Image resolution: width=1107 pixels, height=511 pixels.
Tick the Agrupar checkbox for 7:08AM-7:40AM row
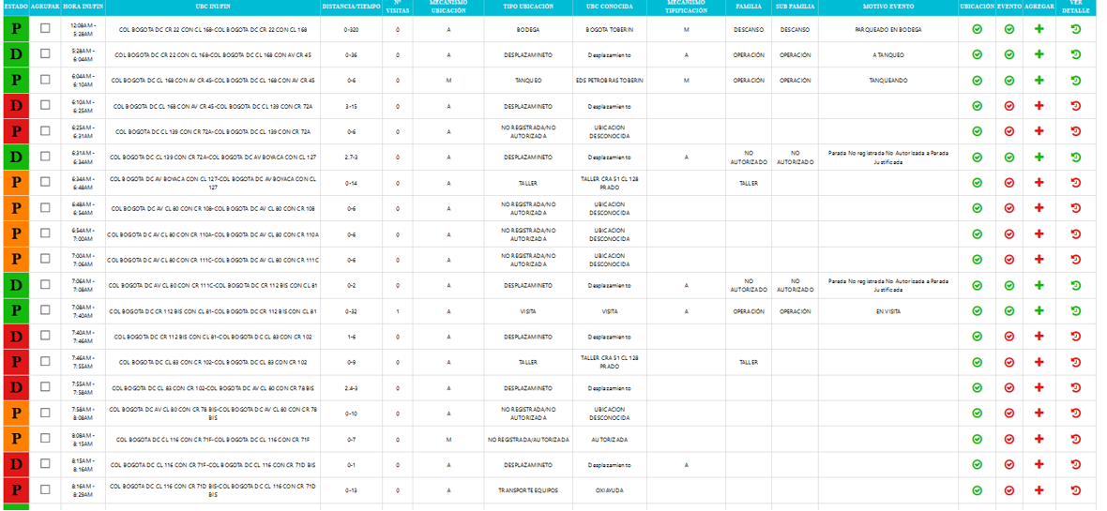pos(45,309)
